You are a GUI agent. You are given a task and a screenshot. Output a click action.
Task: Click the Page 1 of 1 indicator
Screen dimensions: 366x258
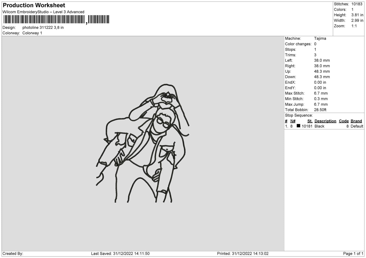(353, 254)
